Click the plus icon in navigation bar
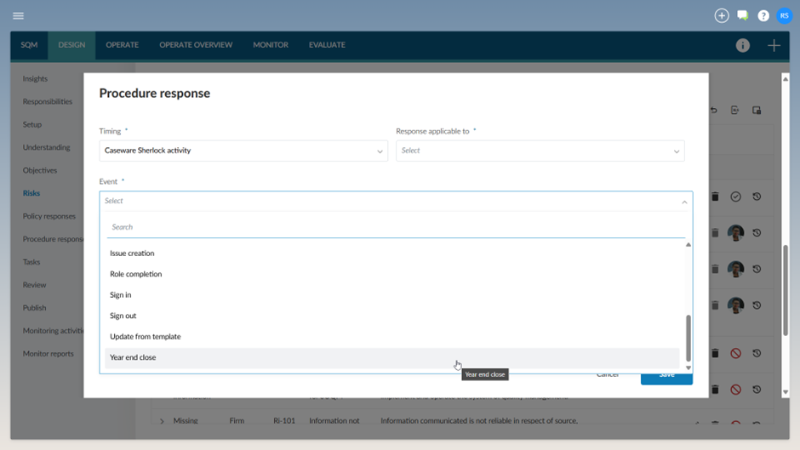800x450 pixels. [774, 45]
